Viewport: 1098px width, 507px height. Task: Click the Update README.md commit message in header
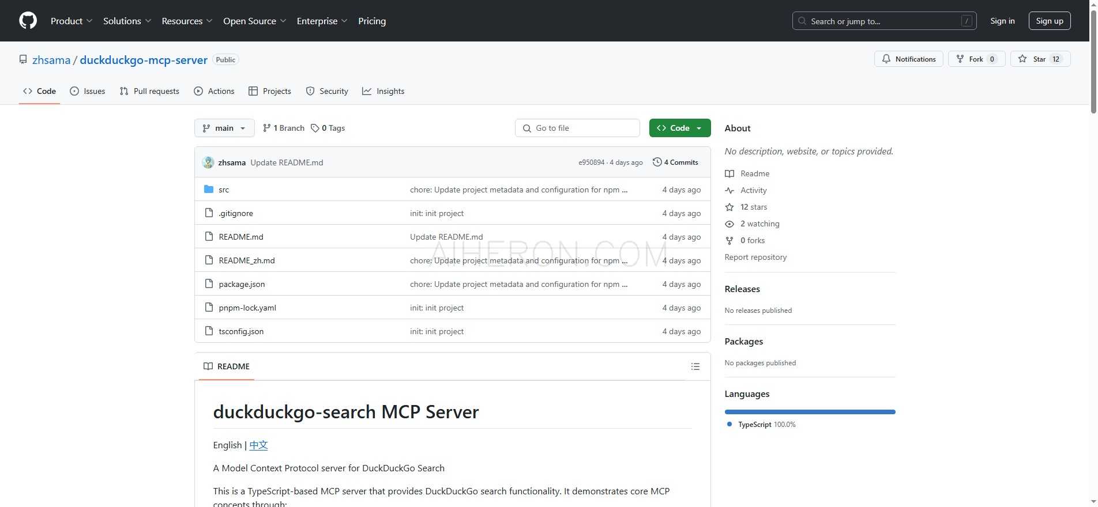point(287,162)
